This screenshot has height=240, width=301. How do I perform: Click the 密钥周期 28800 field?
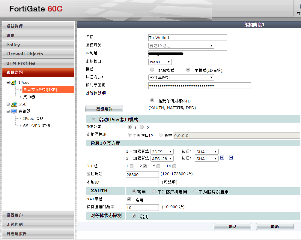[x=142, y=175]
